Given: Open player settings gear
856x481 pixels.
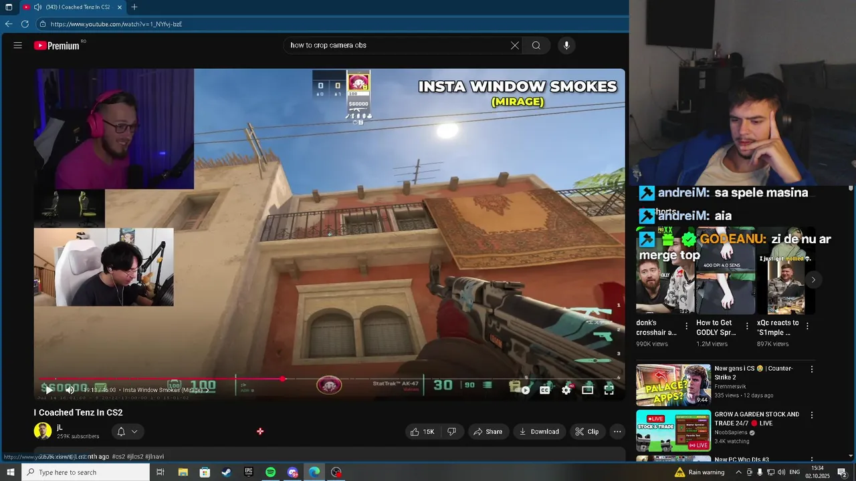Looking at the screenshot, I should [x=566, y=390].
